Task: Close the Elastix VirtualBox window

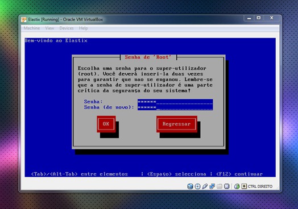Action: [272, 18]
